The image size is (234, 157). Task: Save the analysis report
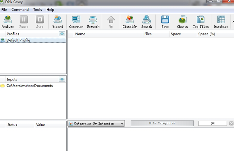(x=165, y=22)
